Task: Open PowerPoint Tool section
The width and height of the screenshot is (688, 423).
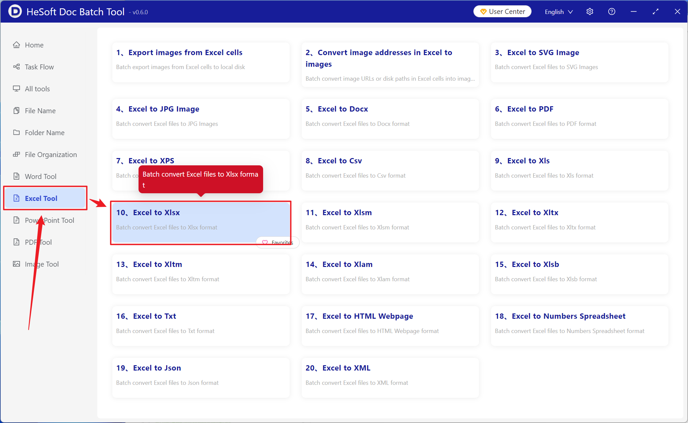Action: tap(45, 220)
